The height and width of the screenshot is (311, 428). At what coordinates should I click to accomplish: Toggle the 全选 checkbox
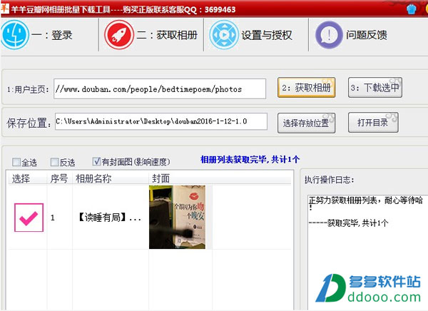click(x=16, y=162)
